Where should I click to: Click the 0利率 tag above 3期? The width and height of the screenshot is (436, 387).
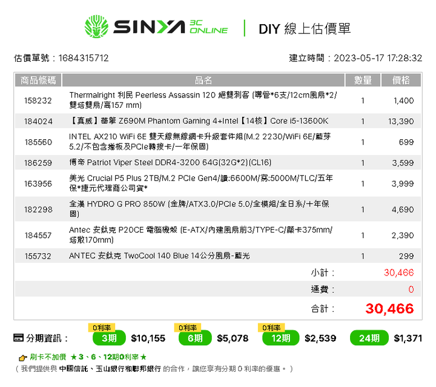[x=102, y=328]
